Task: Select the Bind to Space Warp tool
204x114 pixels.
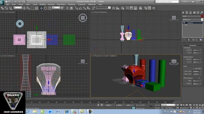Action: pos(11,8)
